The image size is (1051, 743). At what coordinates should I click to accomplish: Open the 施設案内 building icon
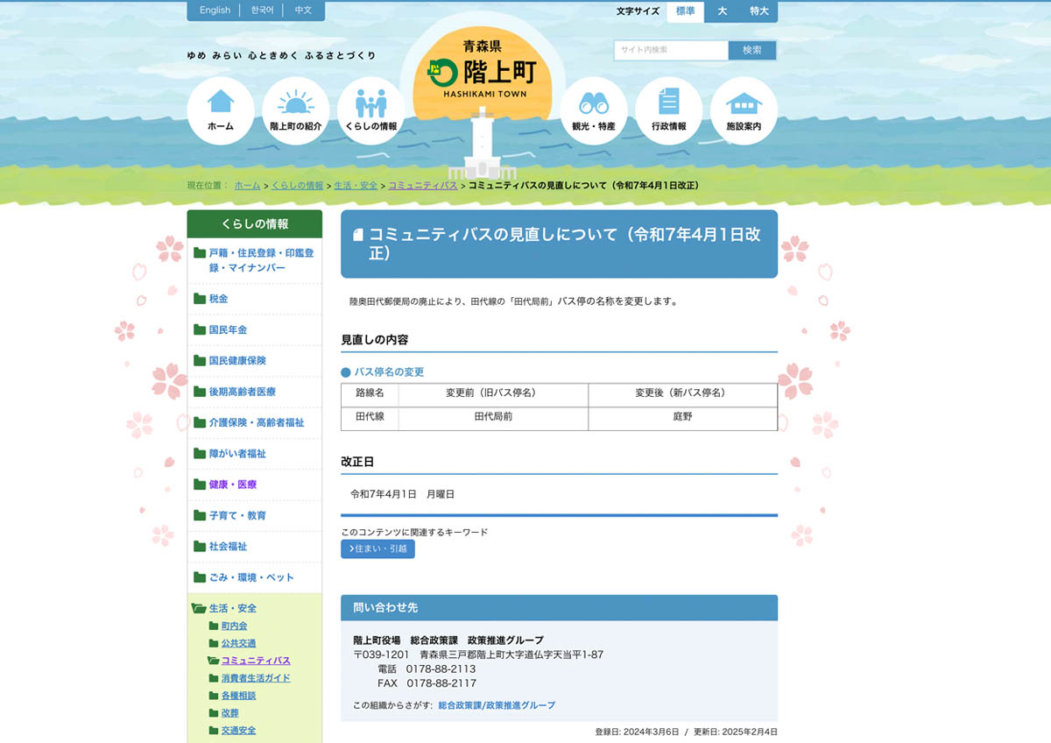click(x=744, y=110)
